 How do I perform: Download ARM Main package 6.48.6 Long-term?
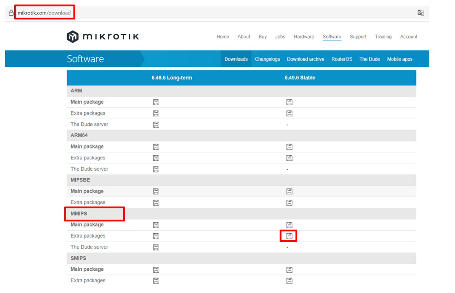tap(156, 102)
